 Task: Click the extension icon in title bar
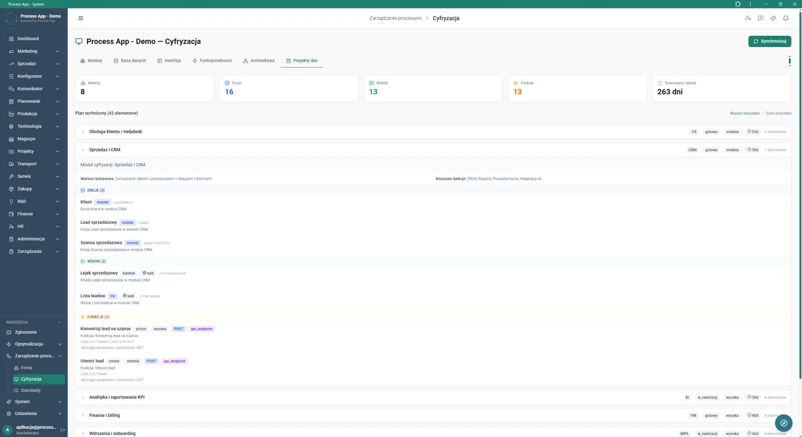pyautogui.click(x=737, y=4)
